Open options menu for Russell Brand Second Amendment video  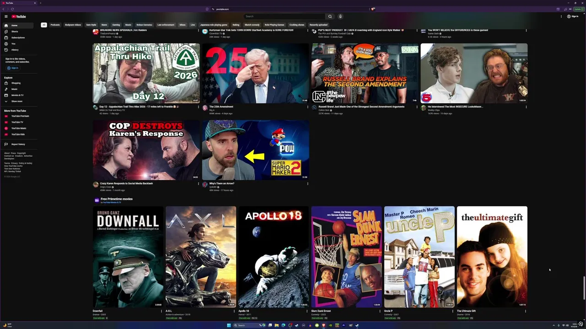tap(417, 107)
